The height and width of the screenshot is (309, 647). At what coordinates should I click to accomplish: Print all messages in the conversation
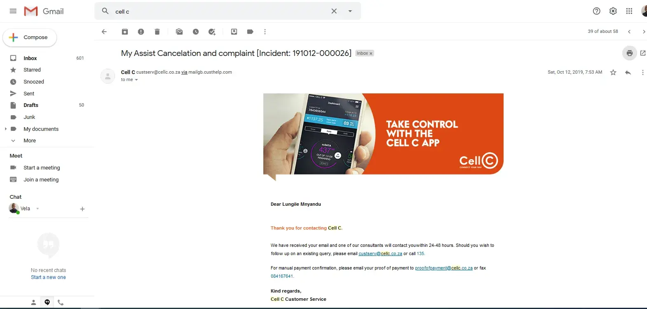[630, 53]
